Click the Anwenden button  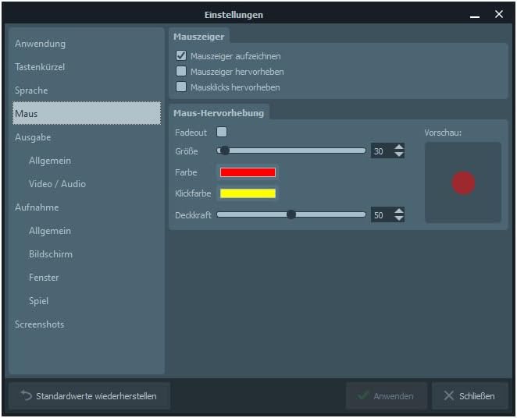click(x=387, y=395)
